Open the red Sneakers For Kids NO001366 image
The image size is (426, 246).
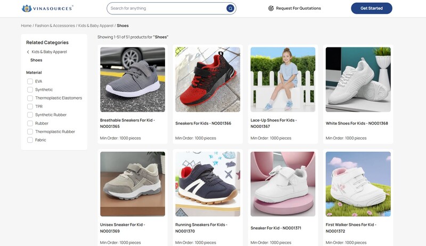click(208, 79)
